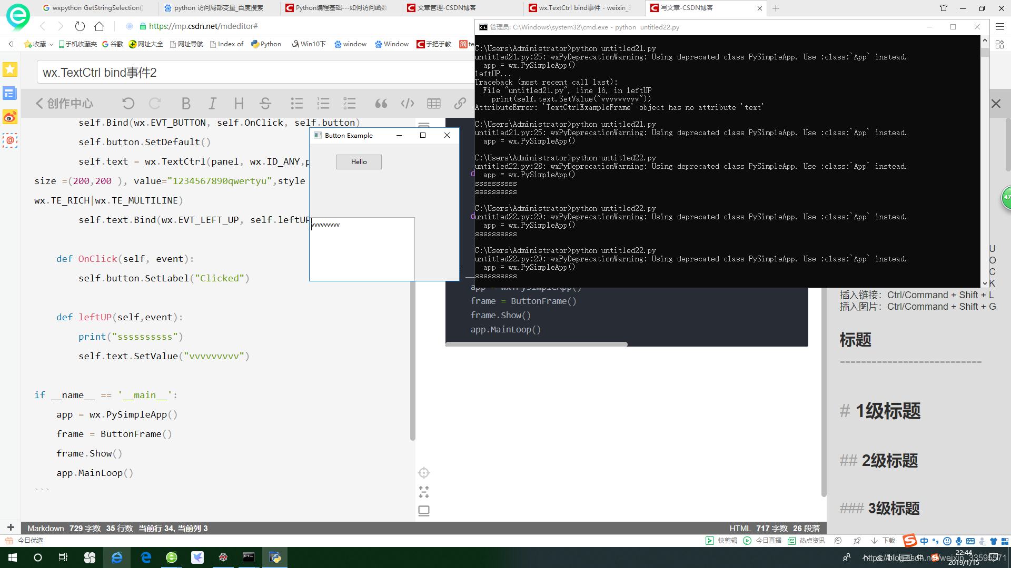Open the browser extensions grid icon
This screenshot has height=568, width=1011.
coord(1000,44)
